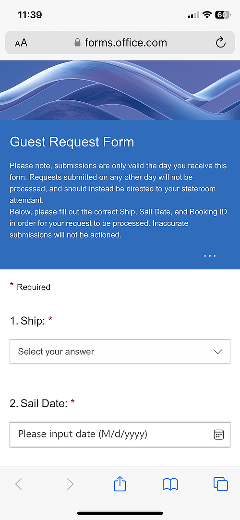Open the Ship "Select your answer" dropdown
This screenshot has width=240, height=520.
(x=120, y=351)
